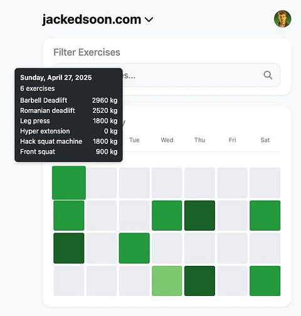Click the Sat column header
Screen dimensions: 301x316
tap(265, 140)
